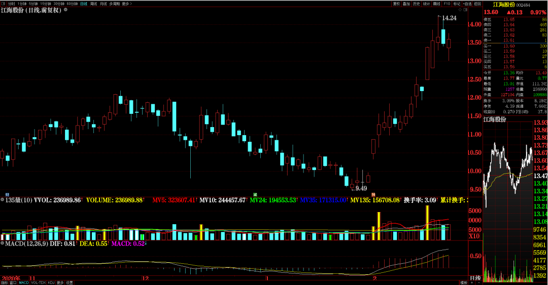Viewport: 548px width, 285px height.
Task: Select the MACD indicator tab
Action: pyautogui.click(x=24, y=282)
